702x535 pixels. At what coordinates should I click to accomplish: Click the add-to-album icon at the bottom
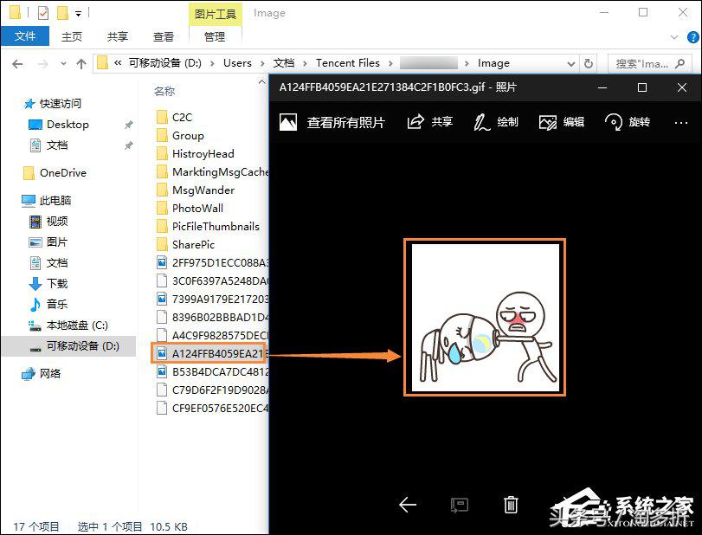click(459, 505)
